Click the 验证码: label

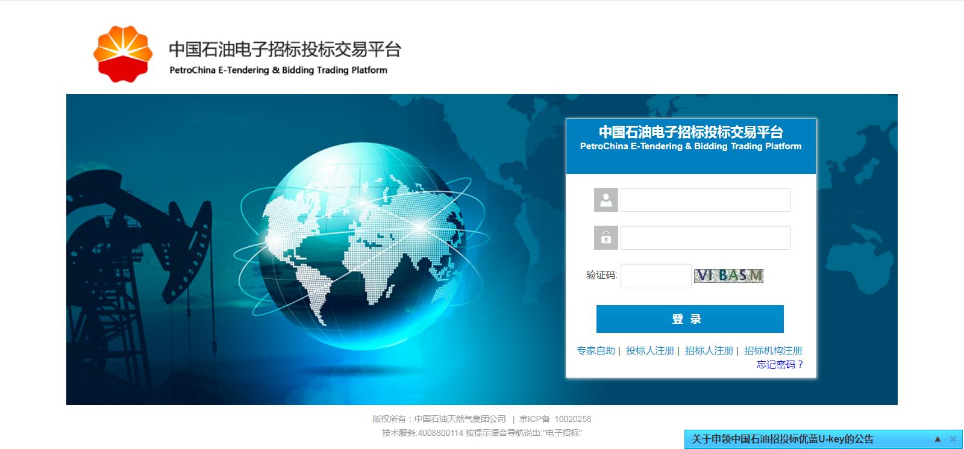(x=602, y=275)
